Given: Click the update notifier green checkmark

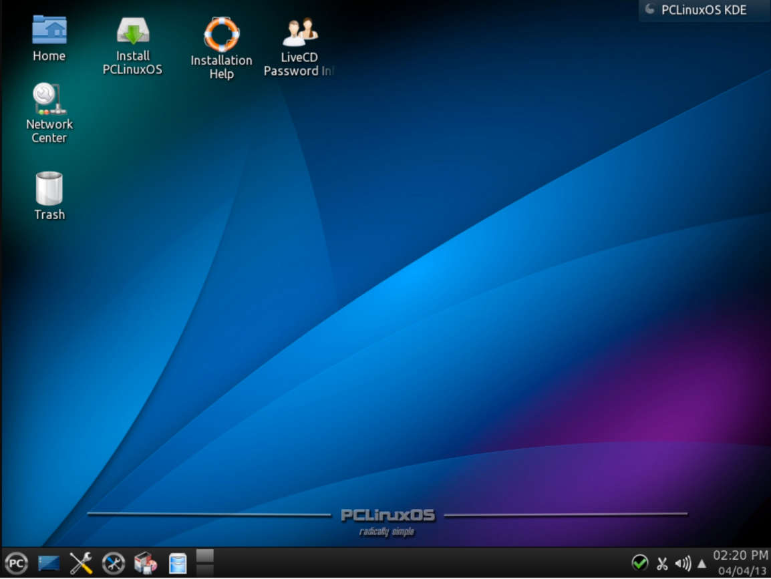Looking at the screenshot, I should point(639,563).
